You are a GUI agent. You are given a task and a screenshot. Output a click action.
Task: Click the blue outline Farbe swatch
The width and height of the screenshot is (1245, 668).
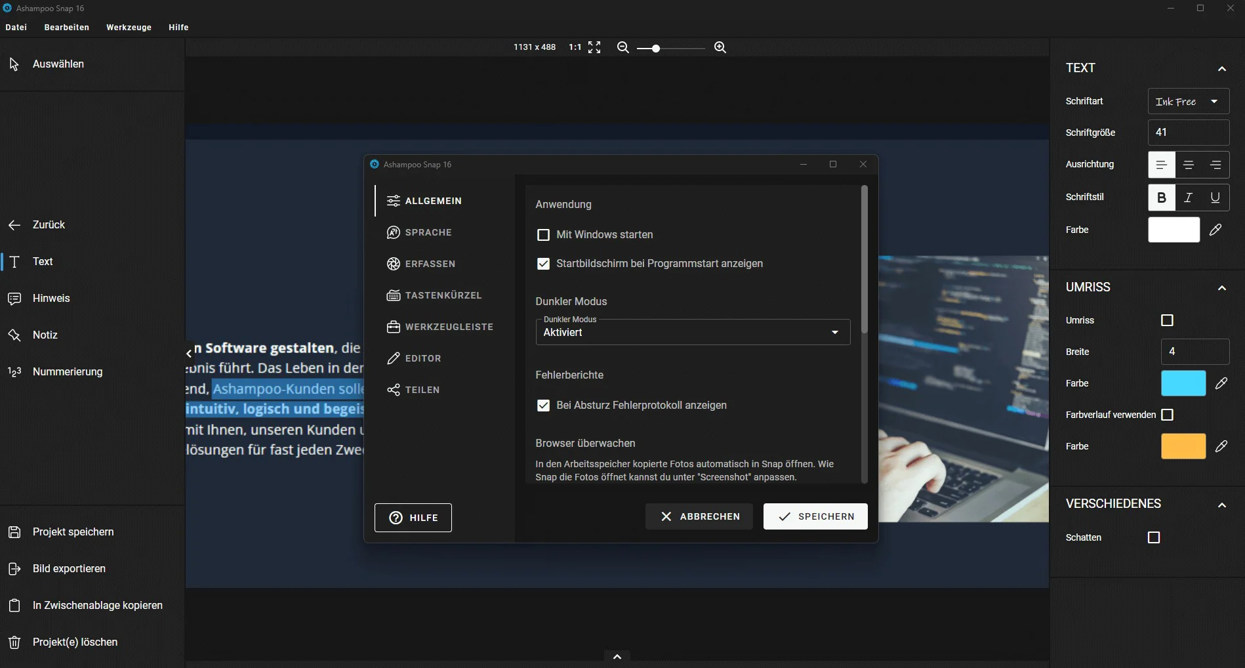click(1183, 383)
